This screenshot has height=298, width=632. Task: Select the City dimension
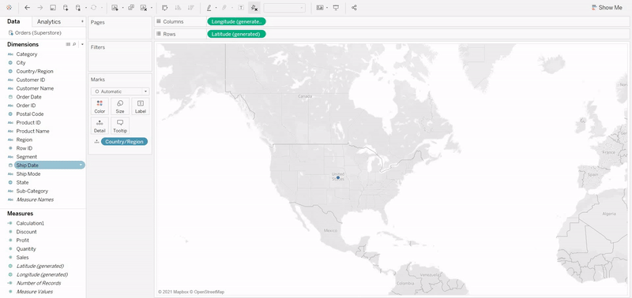click(x=21, y=63)
